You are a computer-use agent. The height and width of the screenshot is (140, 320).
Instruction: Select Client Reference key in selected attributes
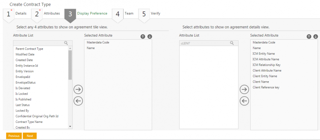click(266, 87)
